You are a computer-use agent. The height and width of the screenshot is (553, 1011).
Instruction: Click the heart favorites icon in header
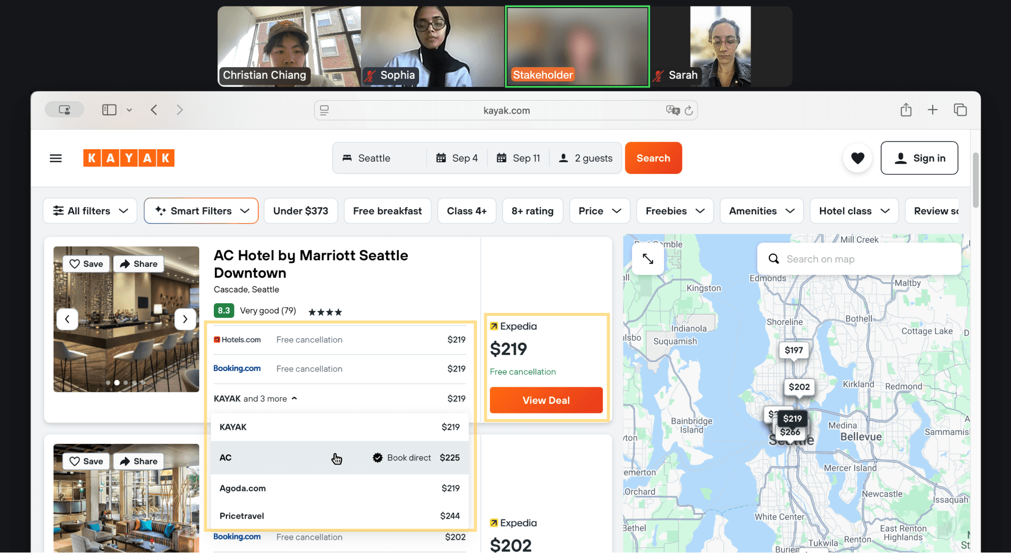tap(857, 158)
